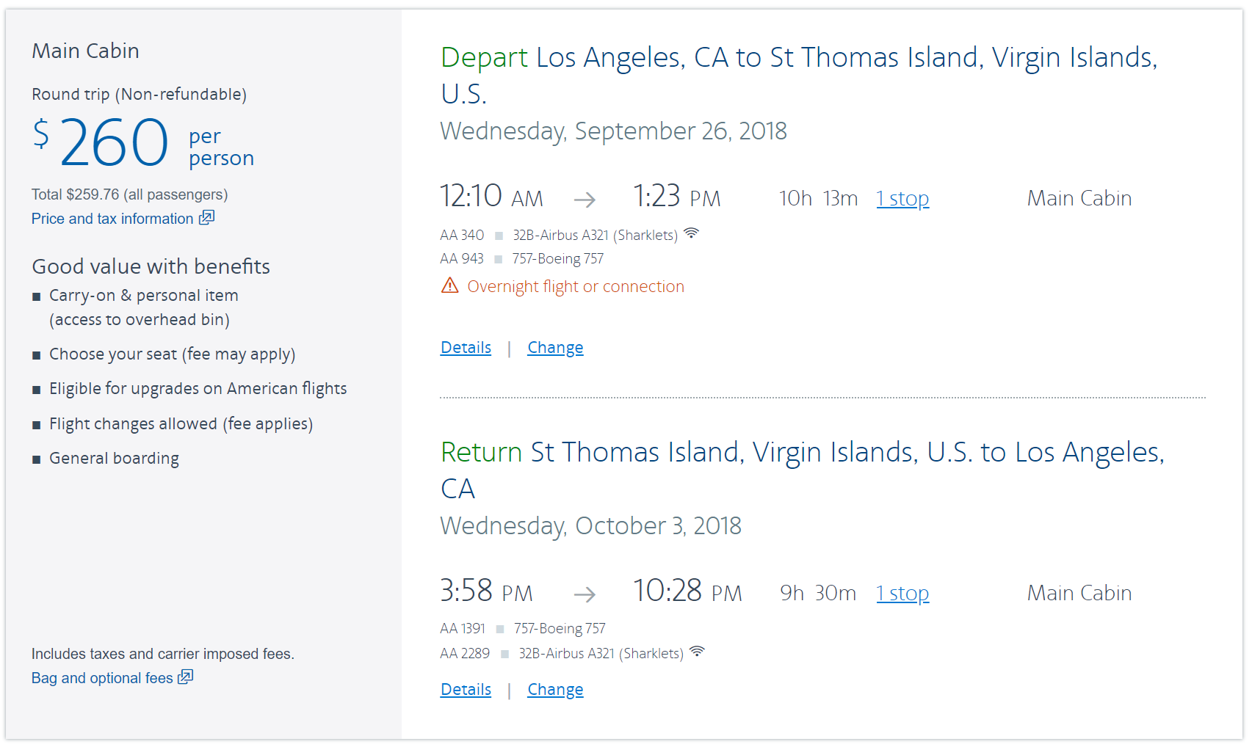The image size is (1252, 747).
Task: View Details for the return flight
Action: (466, 690)
